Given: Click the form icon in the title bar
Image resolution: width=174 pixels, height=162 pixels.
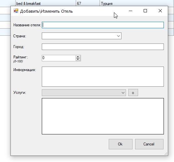Looking at the screenshot, I should [16, 11].
